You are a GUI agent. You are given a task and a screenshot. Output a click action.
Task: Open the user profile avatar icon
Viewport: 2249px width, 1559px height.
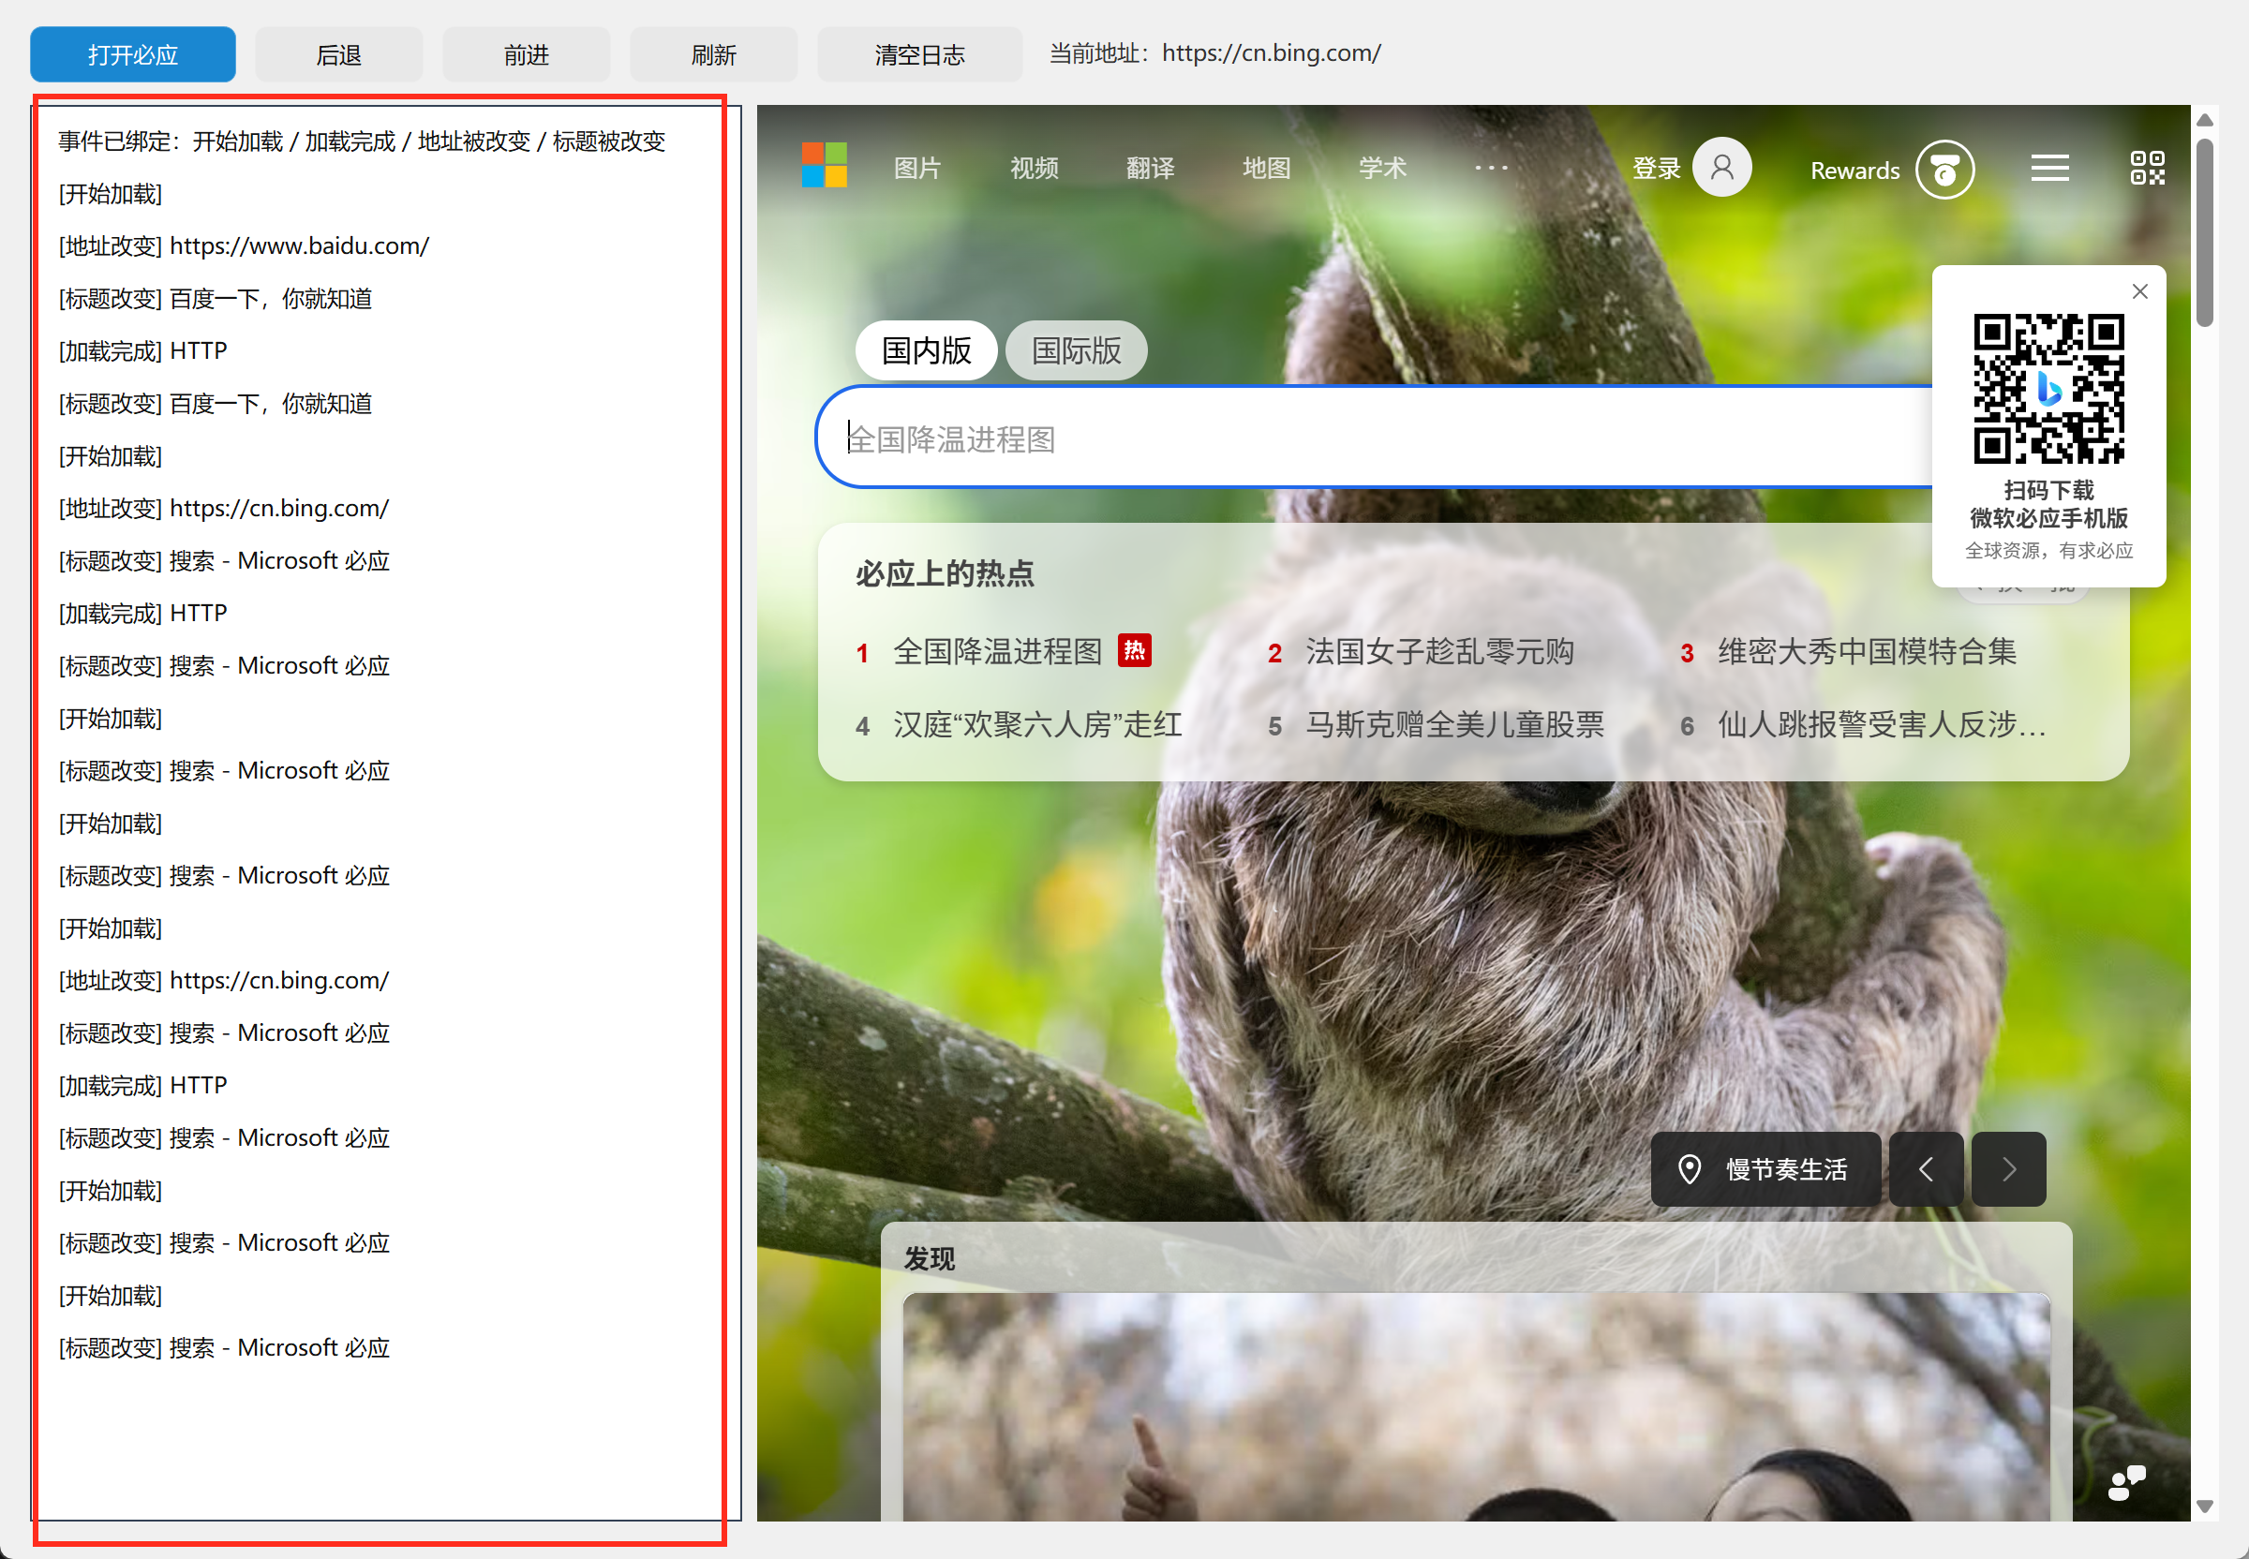(1721, 167)
